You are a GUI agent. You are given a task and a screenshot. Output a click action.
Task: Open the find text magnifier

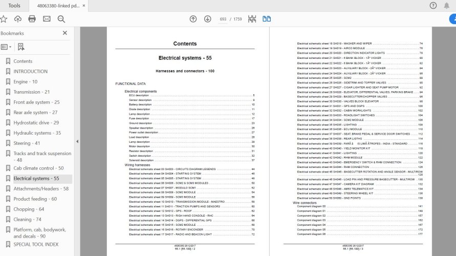point(61,19)
